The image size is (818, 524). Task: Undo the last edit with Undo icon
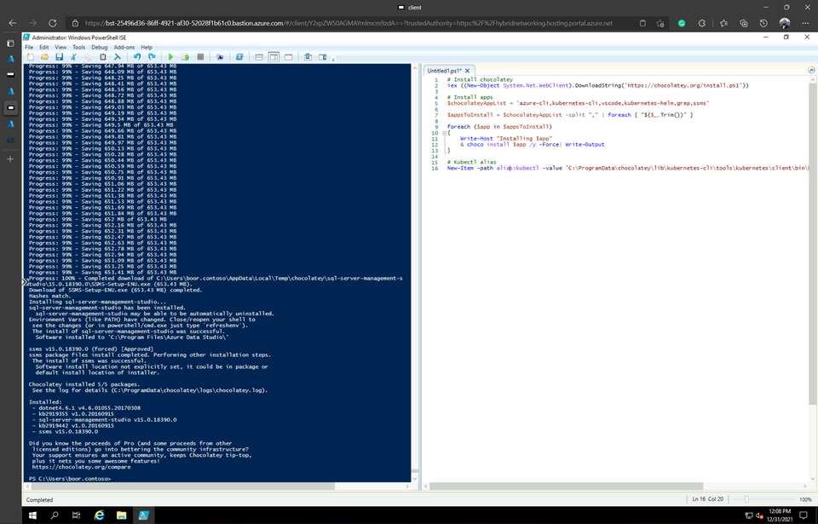[137, 56]
